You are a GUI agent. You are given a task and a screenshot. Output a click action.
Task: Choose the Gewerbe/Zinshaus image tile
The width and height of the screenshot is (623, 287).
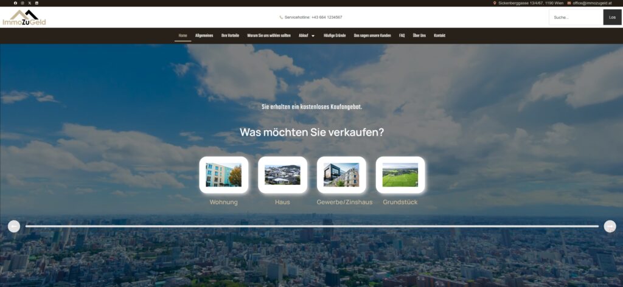pyautogui.click(x=341, y=175)
